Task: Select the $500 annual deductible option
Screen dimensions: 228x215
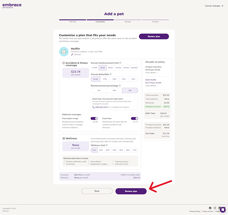Action: 114,79
